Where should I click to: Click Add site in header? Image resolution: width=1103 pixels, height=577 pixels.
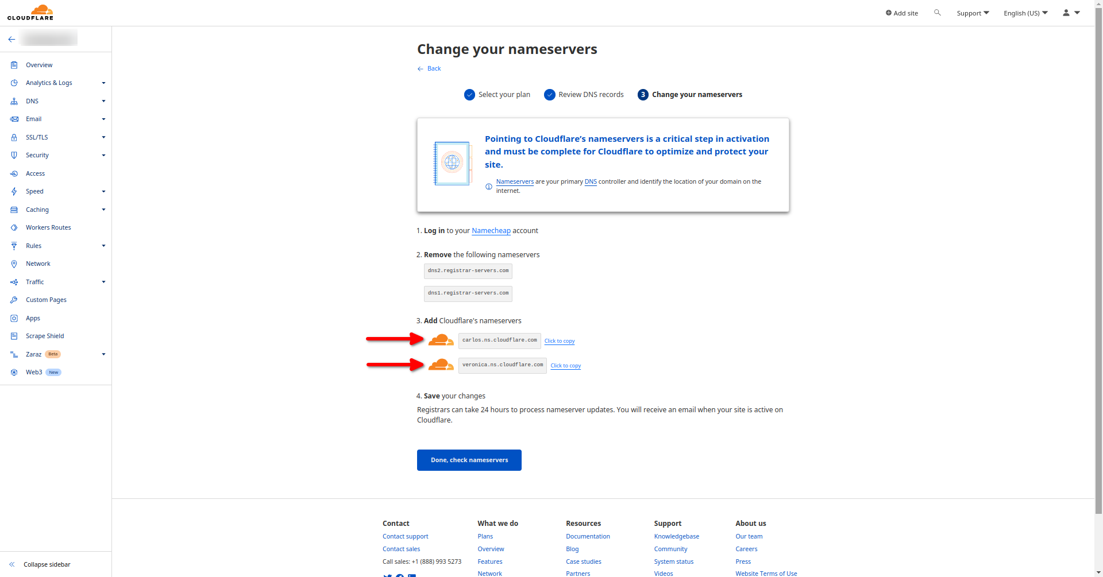pos(902,13)
